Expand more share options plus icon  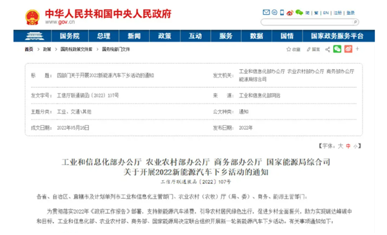click(357, 49)
